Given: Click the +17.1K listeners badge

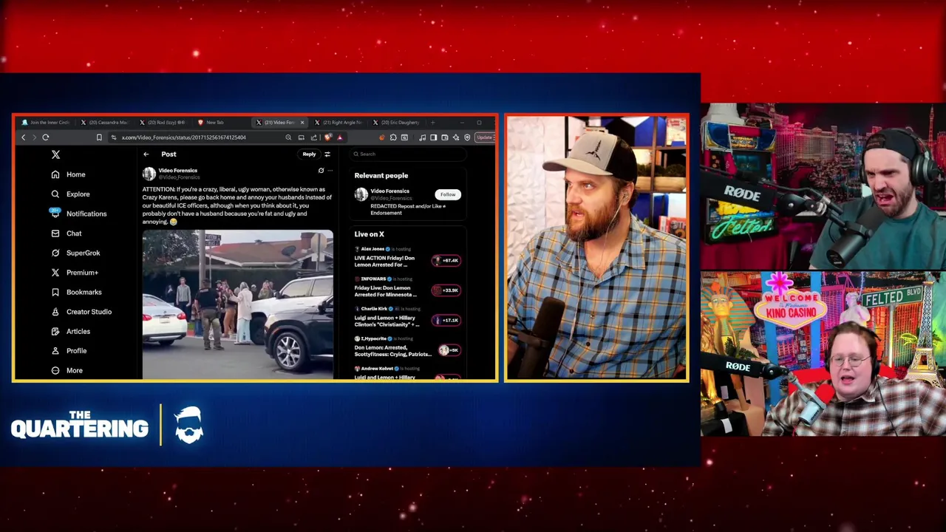Looking at the screenshot, I should (446, 320).
